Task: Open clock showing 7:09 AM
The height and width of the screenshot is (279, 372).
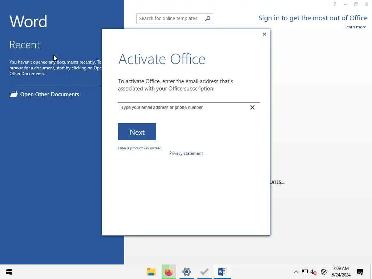Action: pos(341,272)
